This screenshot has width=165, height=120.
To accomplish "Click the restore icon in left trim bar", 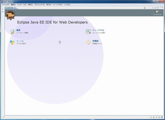I will (x=3, y=9).
